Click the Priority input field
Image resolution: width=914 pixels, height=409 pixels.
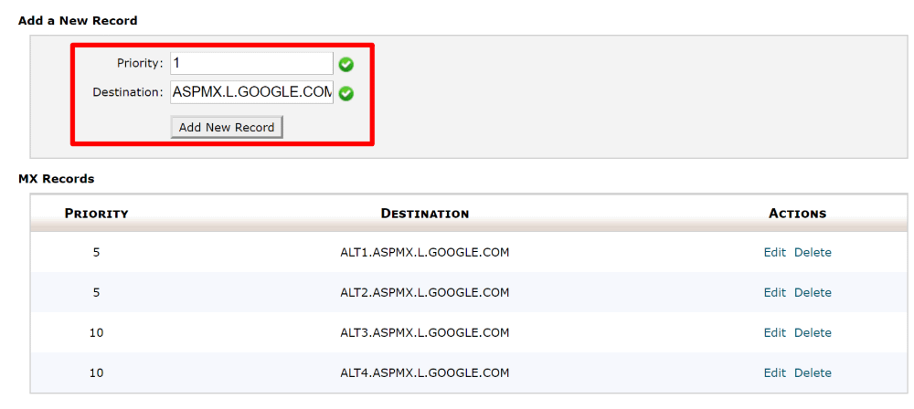click(x=251, y=64)
